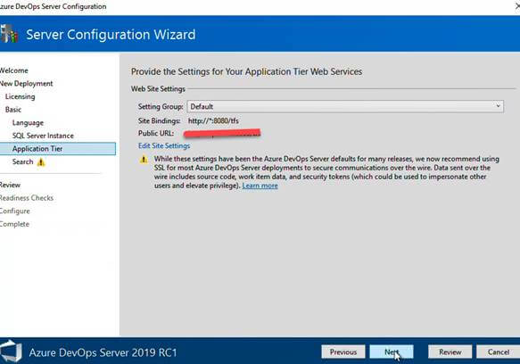Click the Previous button
Viewport: 520px width, 364px height.
pyautogui.click(x=343, y=352)
